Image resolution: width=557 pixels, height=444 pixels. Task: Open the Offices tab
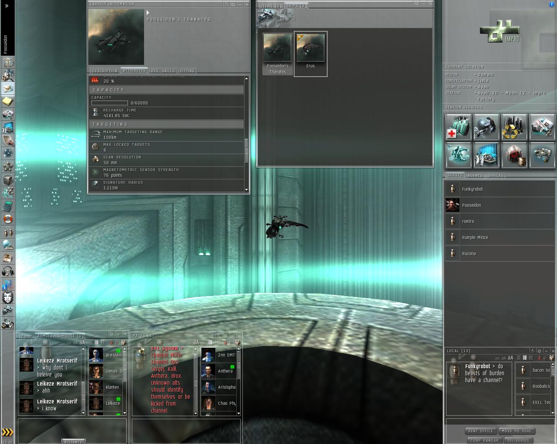[x=495, y=175]
